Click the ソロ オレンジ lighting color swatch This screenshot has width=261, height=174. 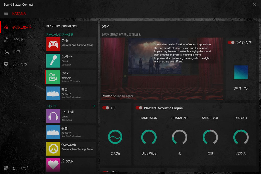[241, 72]
